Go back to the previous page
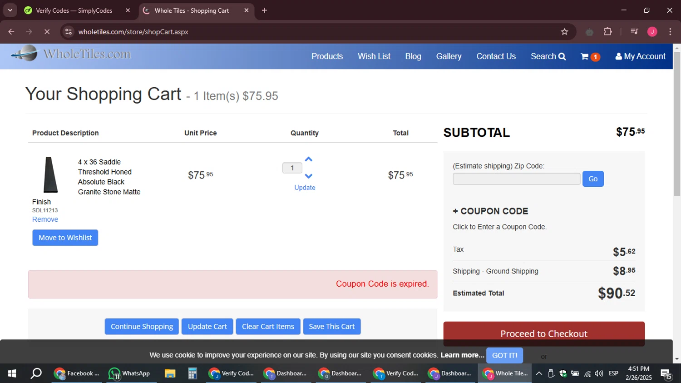Image resolution: width=681 pixels, height=383 pixels. click(x=11, y=32)
